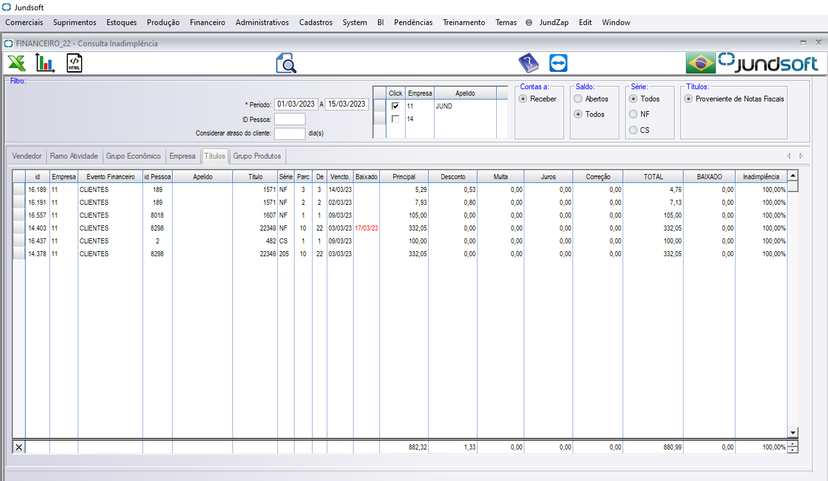Viewport: 828px width, 481px height.
Task: Click the period start date field
Action: click(296, 104)
